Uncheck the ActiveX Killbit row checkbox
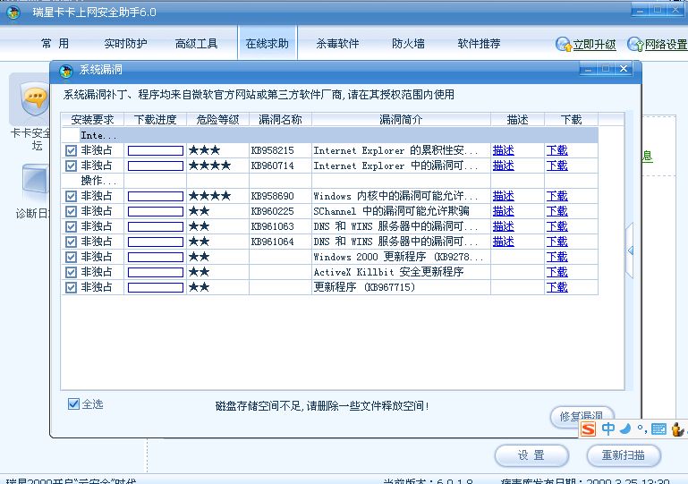The image size is (688, 484). click(x=71, y=273)
